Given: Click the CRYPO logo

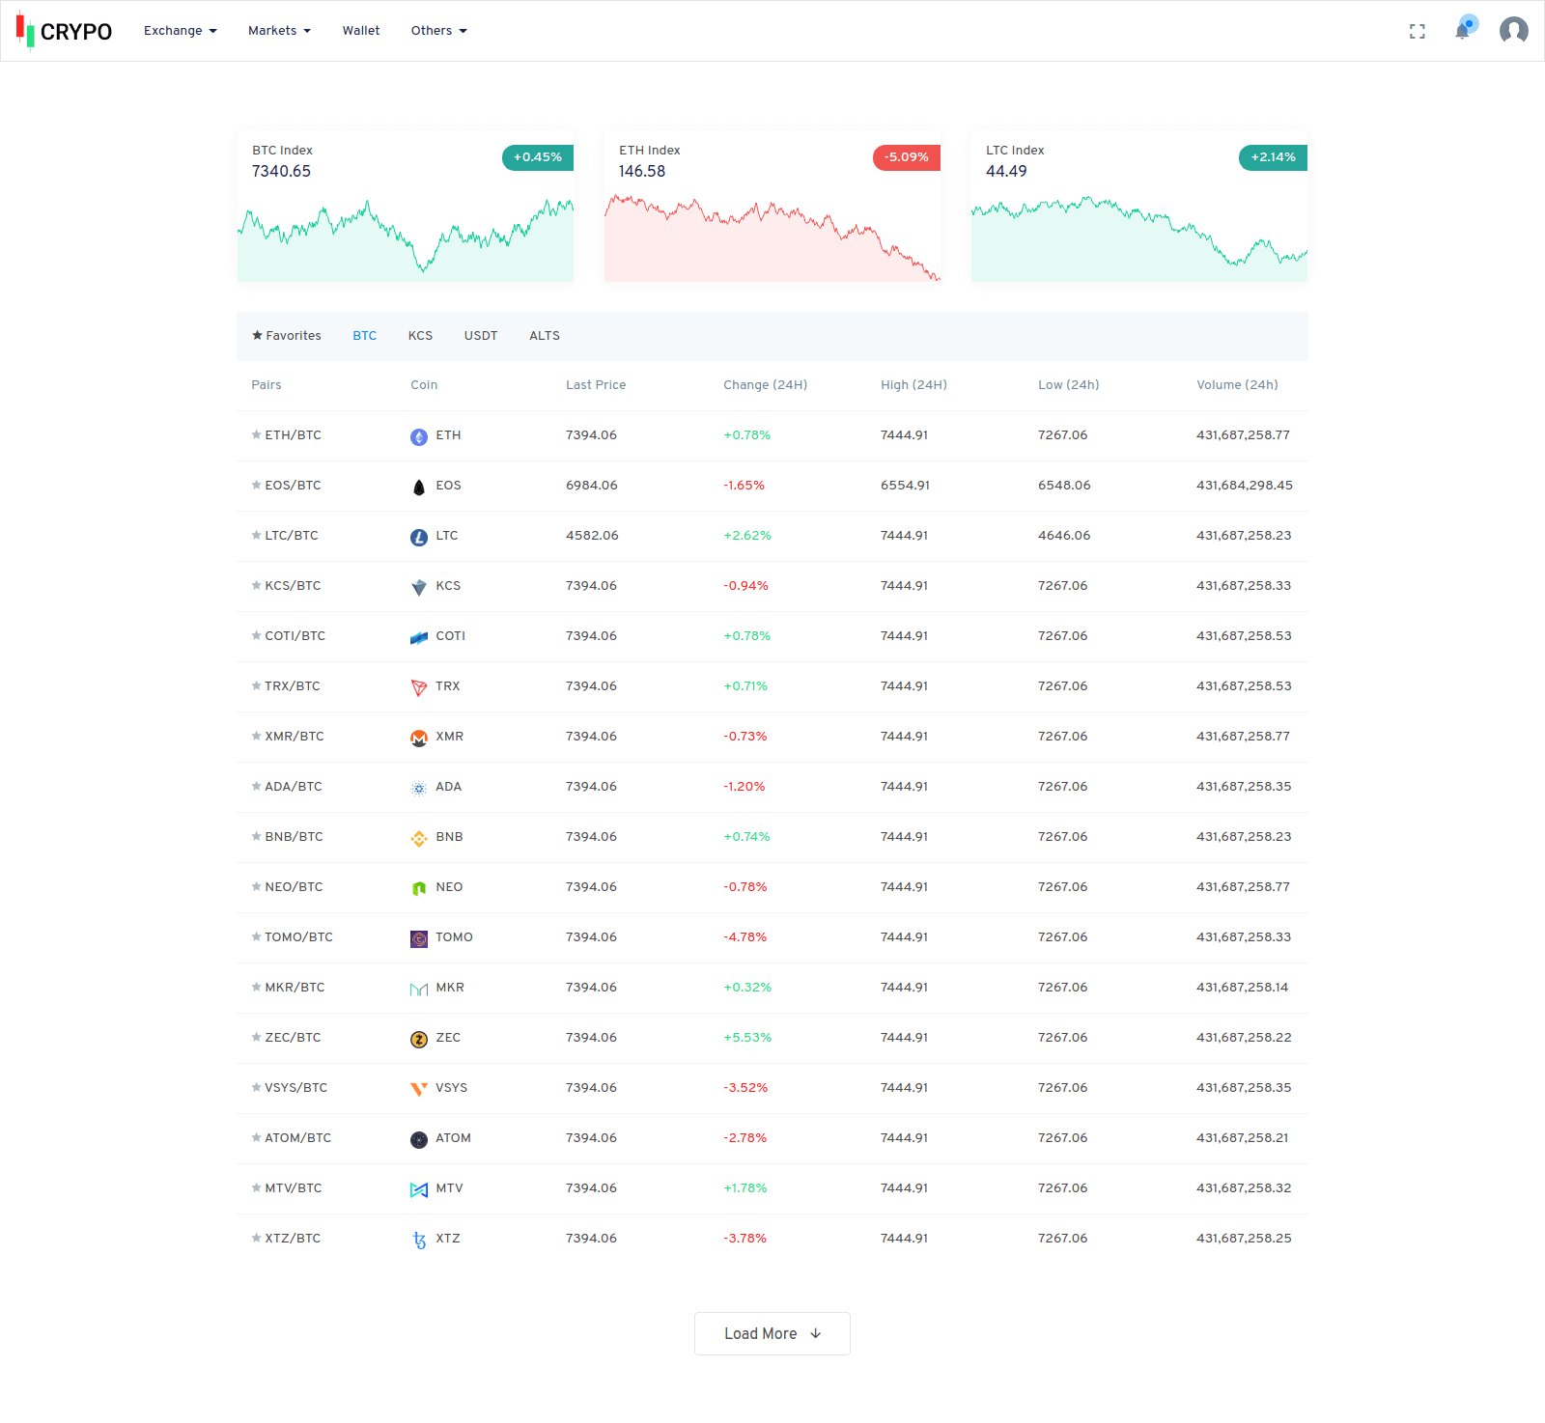Looking at the screenshot, I should point(64,31).
